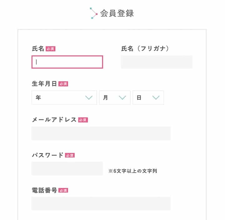
Task: Open the 日 day dropdown
Action: coord(148,98)
